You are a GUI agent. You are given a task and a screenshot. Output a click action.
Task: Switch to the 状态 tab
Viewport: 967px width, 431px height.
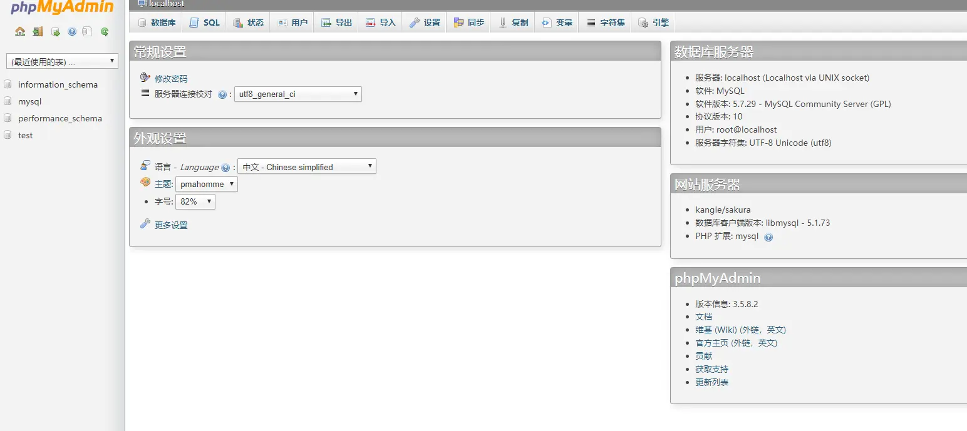click(x=248, y=23)
